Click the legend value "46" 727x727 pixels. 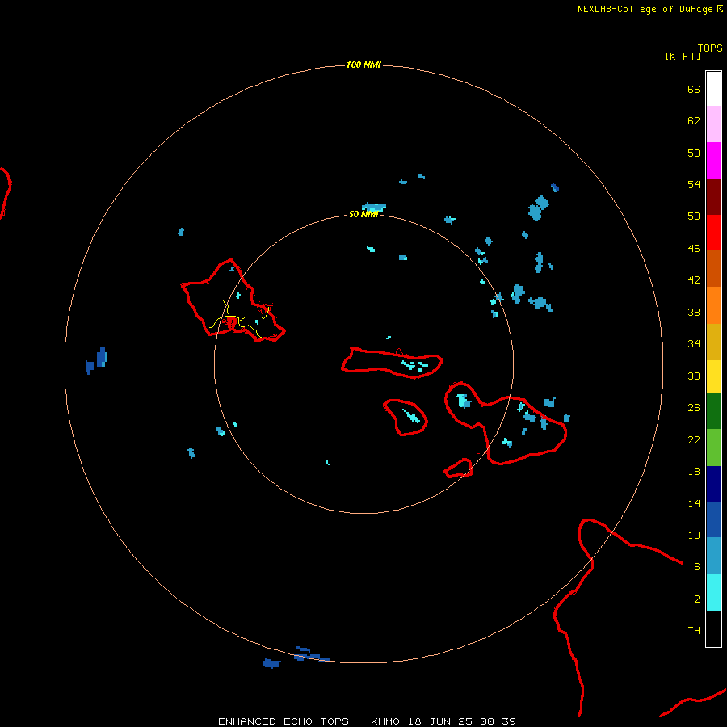coord(694,249)
